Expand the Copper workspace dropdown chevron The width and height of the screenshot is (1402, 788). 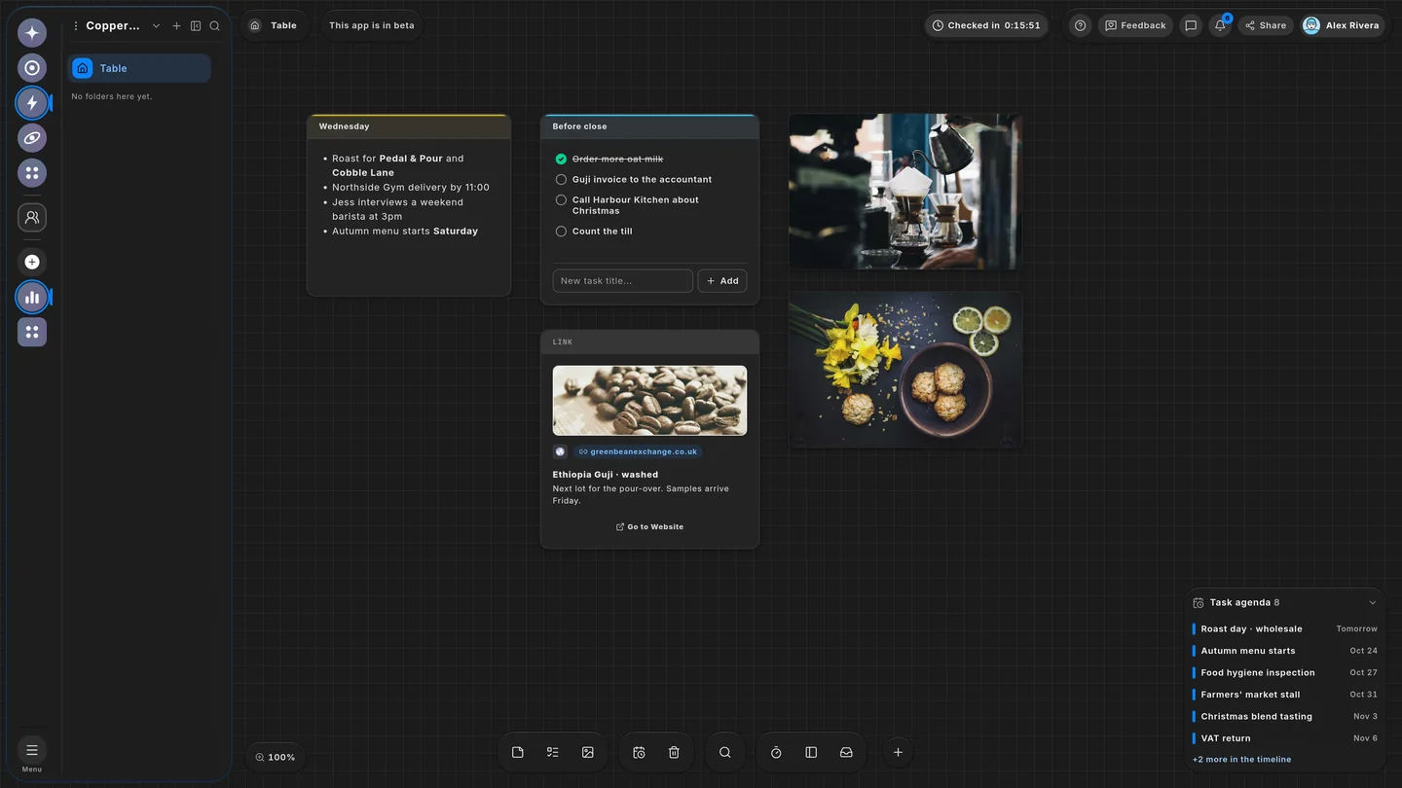click(156, 26)
